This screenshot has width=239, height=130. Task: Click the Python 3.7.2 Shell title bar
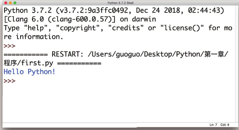click(x=120, y=3)
